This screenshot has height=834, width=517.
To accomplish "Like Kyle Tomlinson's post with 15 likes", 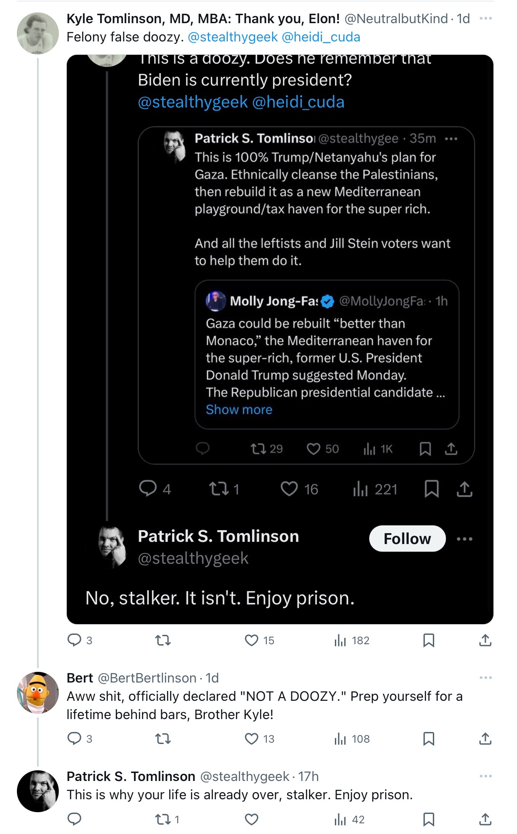I will [x=259, y=640].
